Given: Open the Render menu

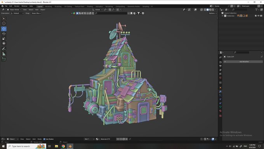Looking at the screenshot, I should [17, 6].
